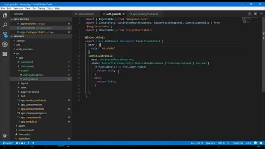Click the master branch indicator
This screenshot has height=149, width=265.
coord(8,143)
